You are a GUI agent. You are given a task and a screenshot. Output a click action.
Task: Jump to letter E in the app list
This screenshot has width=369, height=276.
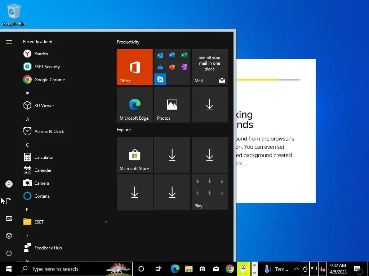27,210
